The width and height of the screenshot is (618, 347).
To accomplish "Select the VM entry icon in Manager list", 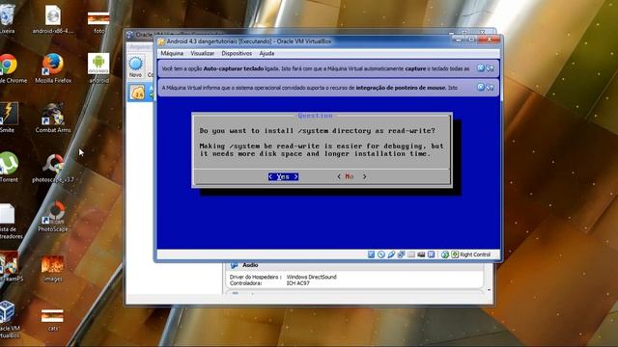I will tap(137, 93).
